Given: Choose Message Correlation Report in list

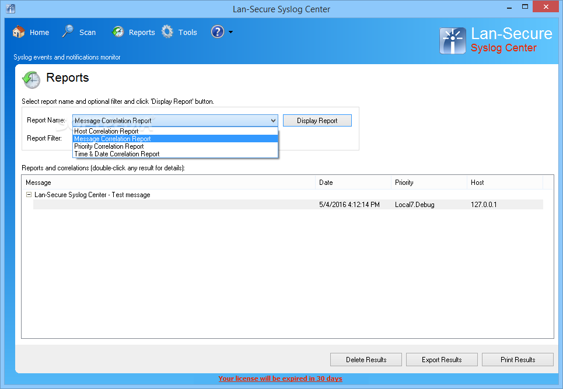Looking at the screenshot, I should [175, 139].
